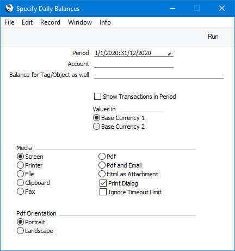Tick Ignore Timeout Limit checkbox
Screen dimensions: 235x251
pos(103,192)
